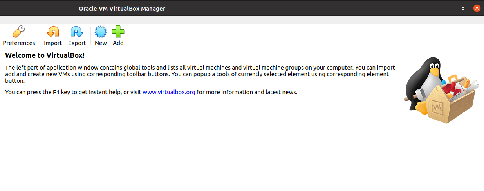Click the Tux penguin toolbox image
Screen dimensions: 484x191
[441, 90]
